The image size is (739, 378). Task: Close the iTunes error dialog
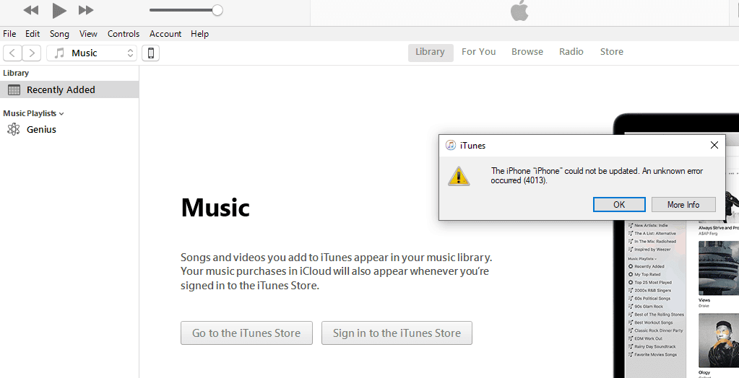pos(714,145)
